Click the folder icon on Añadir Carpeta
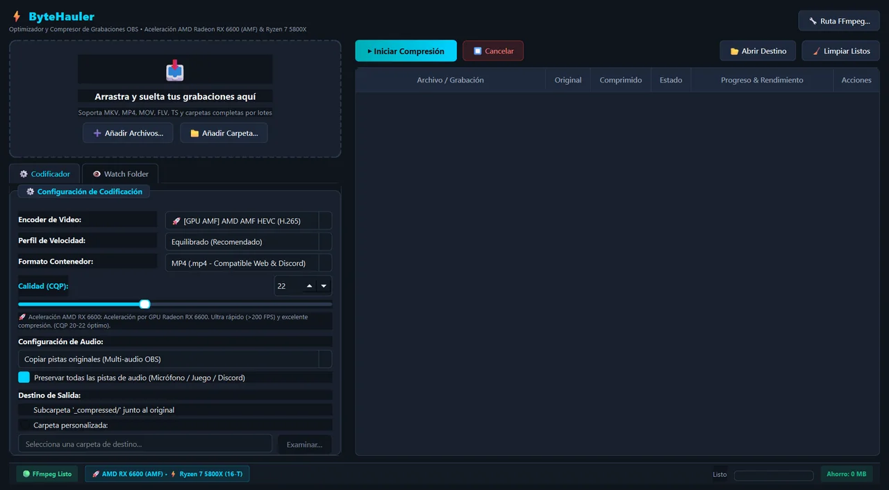Viewport: 889px width, 490px height. point(194,133)
